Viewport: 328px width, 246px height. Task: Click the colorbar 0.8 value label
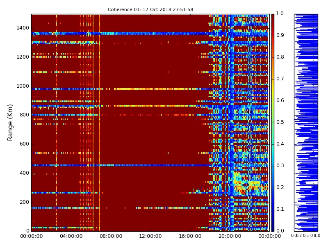pyautogui.click(x=280, y=57)
